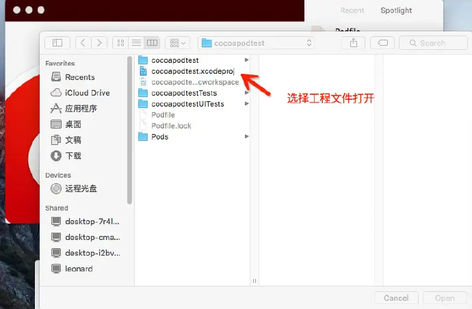Viewport: 472px width, 309px height.
Task: Click the sidebar scrollbar
Action: coord(130,130)
